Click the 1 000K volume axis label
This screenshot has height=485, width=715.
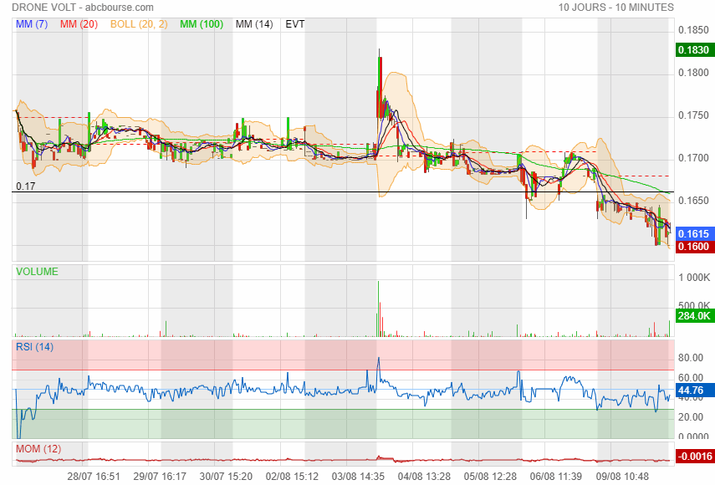point(694,278)
